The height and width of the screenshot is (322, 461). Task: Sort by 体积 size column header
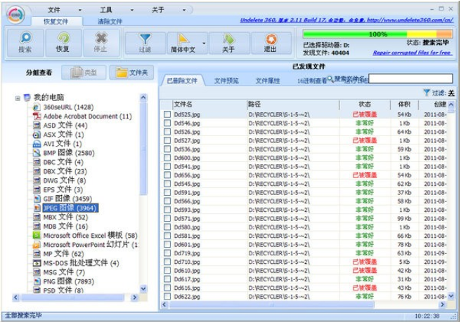(404, 105)
